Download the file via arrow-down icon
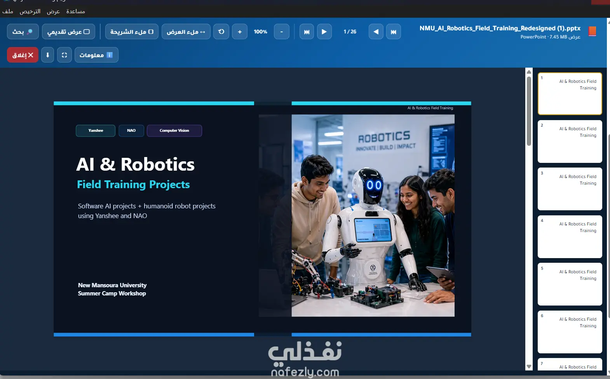610x379 pixels. (47, 55)
